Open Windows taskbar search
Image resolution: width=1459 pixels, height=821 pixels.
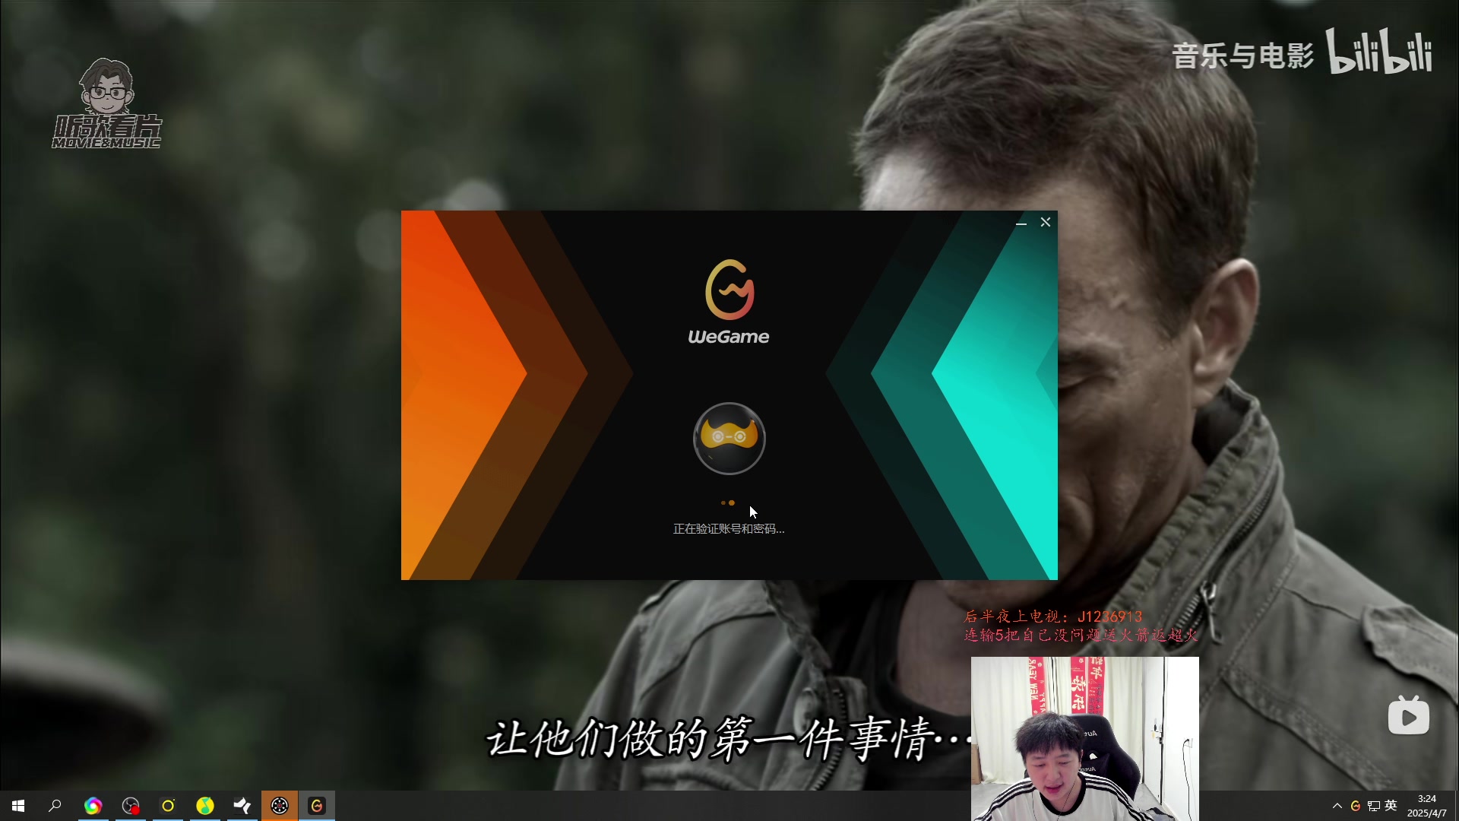tap(55, 806)
